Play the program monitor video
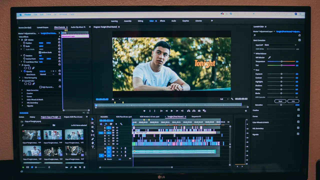This screenshot has height=180, width=320. point(172,111)
